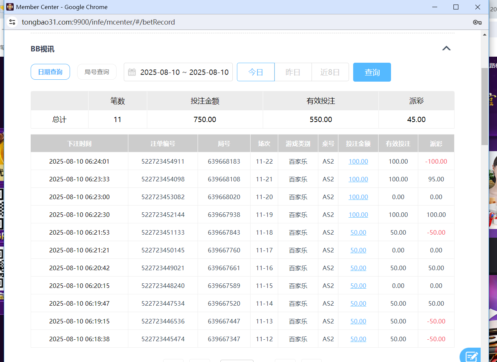Switch to the 昨日 (Yesterday) filter

point(293,72)
